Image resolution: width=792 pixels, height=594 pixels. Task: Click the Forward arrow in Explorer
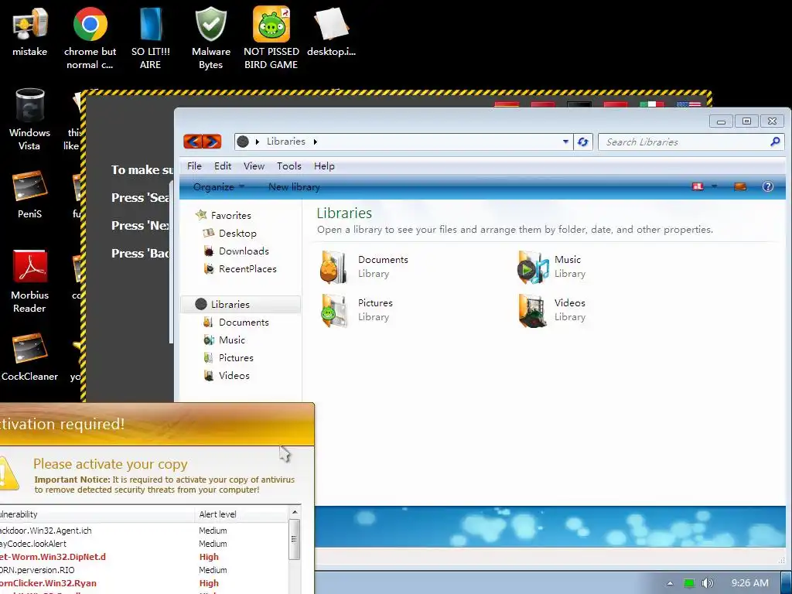(x=212, y=142)
